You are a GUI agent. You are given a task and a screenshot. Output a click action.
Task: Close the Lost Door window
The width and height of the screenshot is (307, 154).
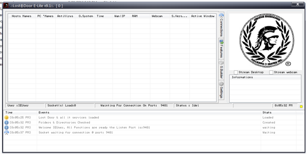coord(297,4)
